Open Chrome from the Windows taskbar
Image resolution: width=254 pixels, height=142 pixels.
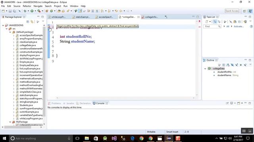(141, 138)
